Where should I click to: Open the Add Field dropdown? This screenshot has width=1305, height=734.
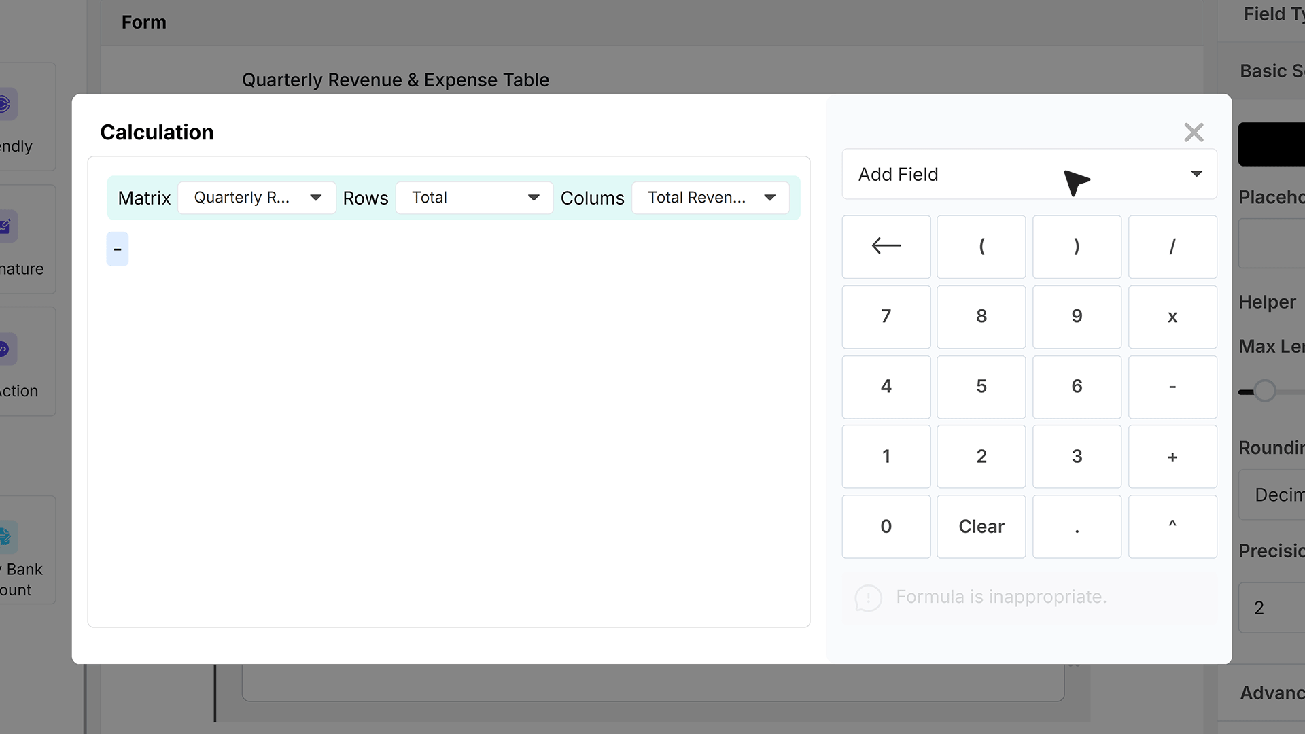point(1029,174)
